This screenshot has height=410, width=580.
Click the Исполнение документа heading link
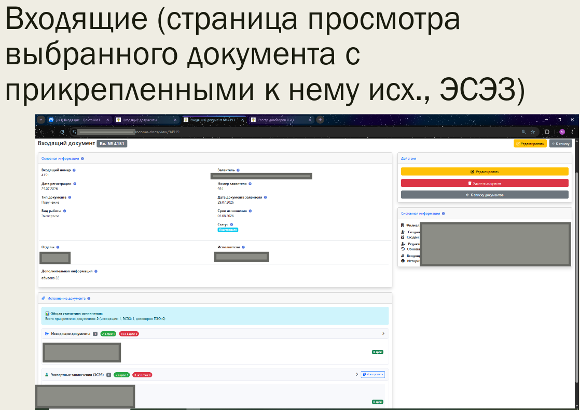[x=66, y=299]
